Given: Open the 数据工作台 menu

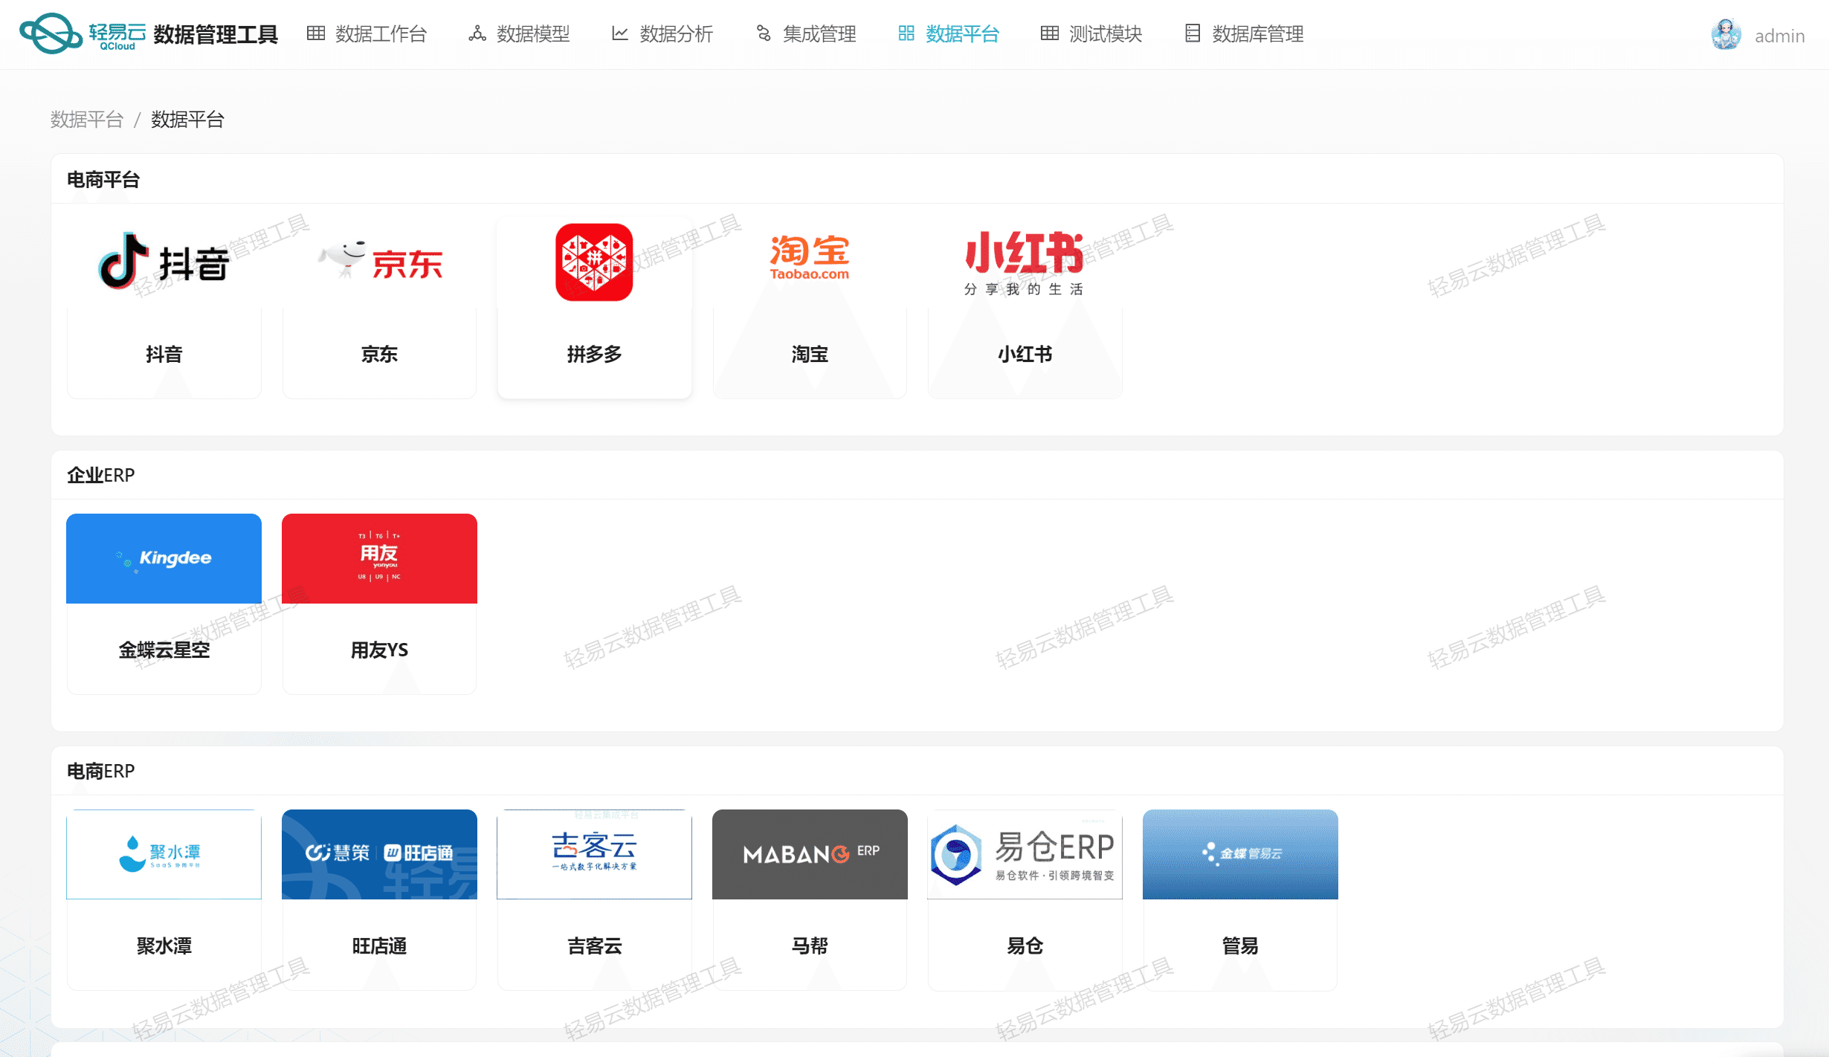Looking at the screenshot, I should 367,34.
